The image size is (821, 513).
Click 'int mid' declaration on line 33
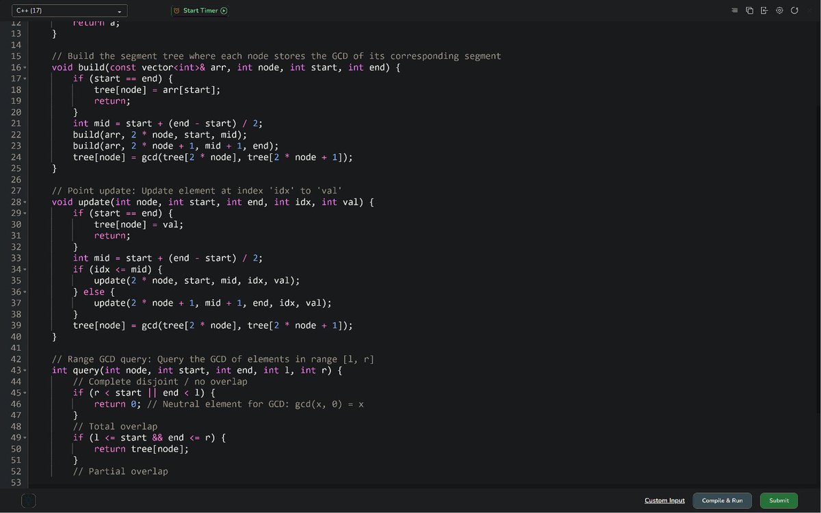coord(168,258)
